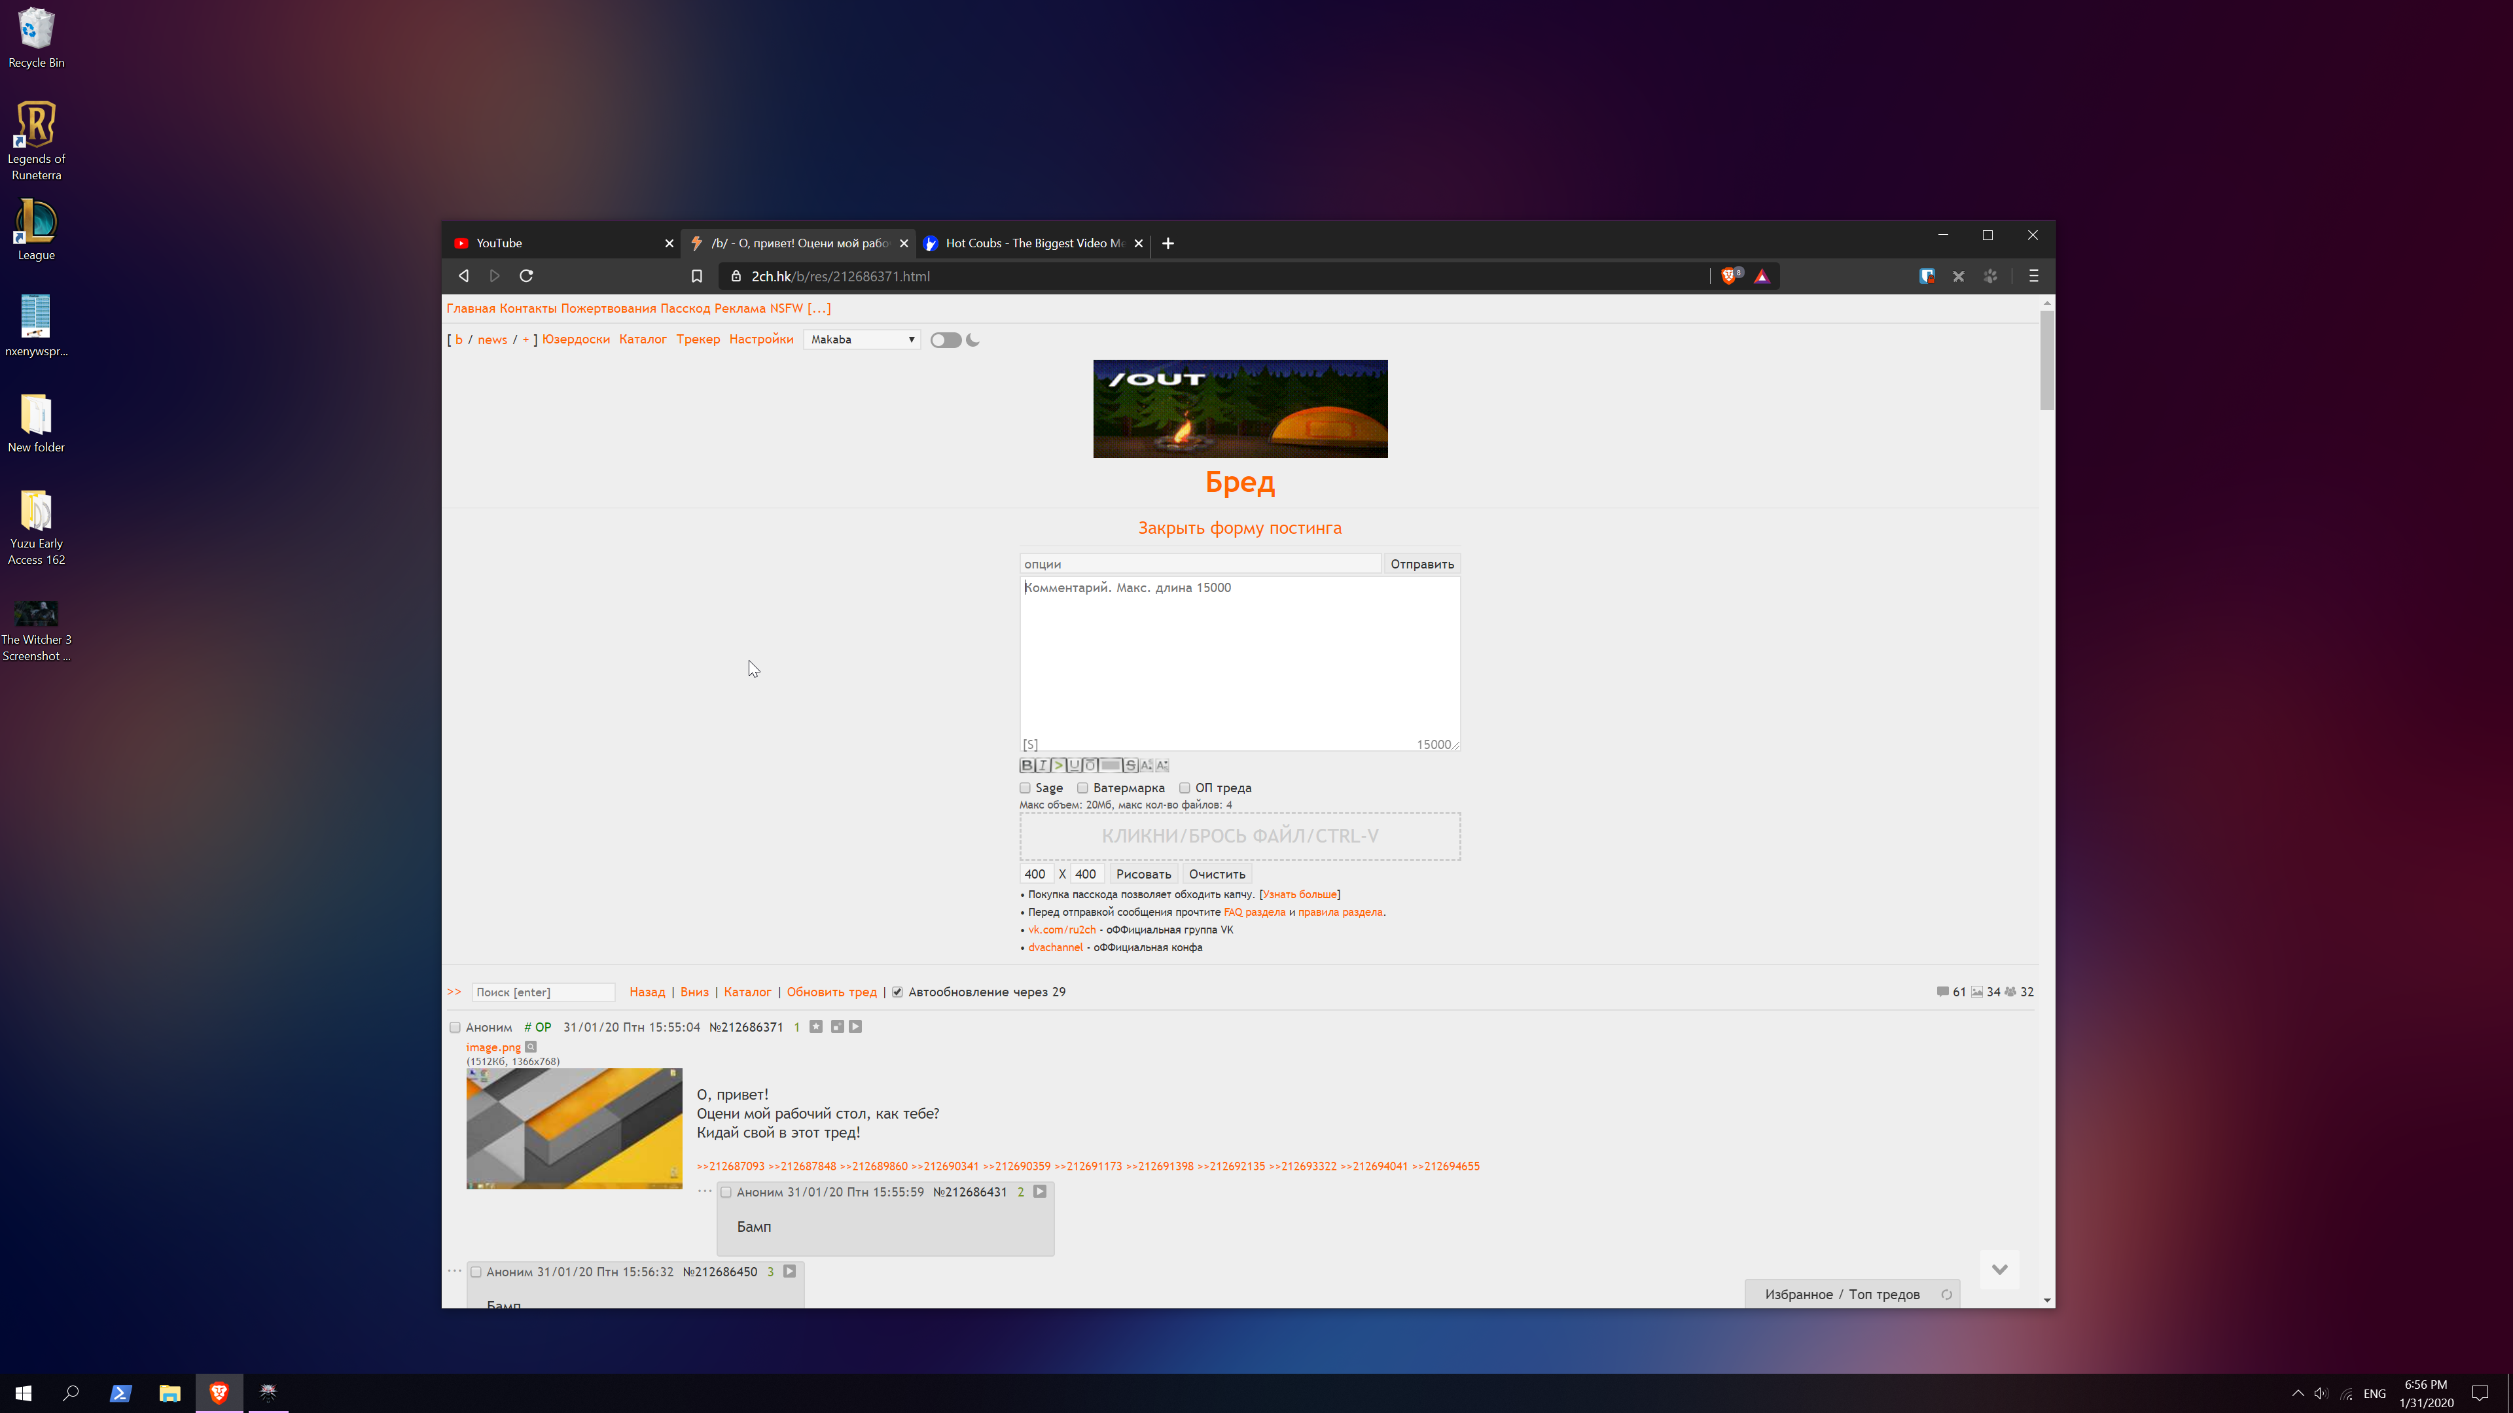
Task: Select OP post №212686371 checkbox
Action: point(455,1028)
